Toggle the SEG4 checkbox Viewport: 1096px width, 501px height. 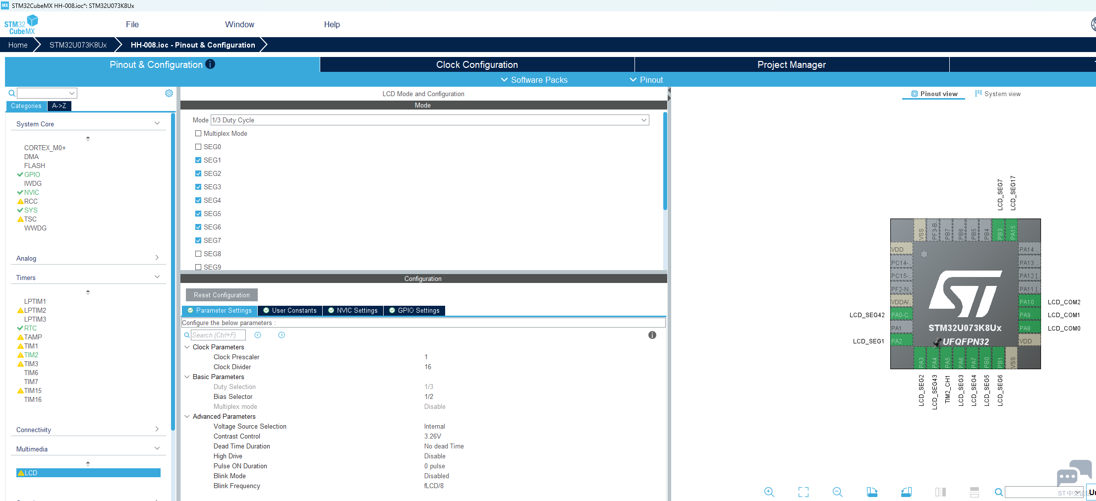tap(198, 200)
